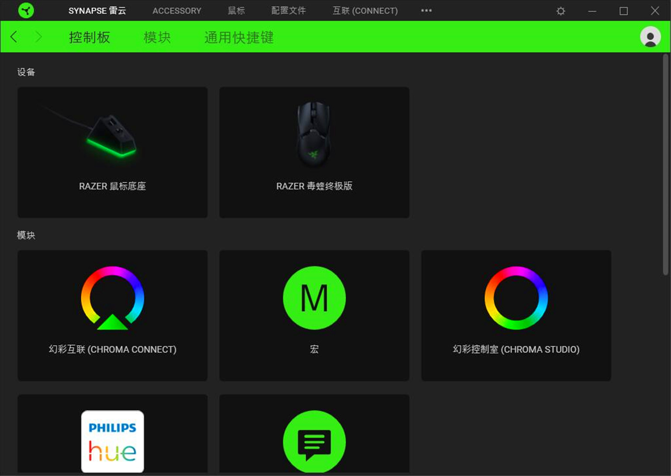
Task: Open the green Macro M icon
Action: pyautogui.click(x=314, y=298)
